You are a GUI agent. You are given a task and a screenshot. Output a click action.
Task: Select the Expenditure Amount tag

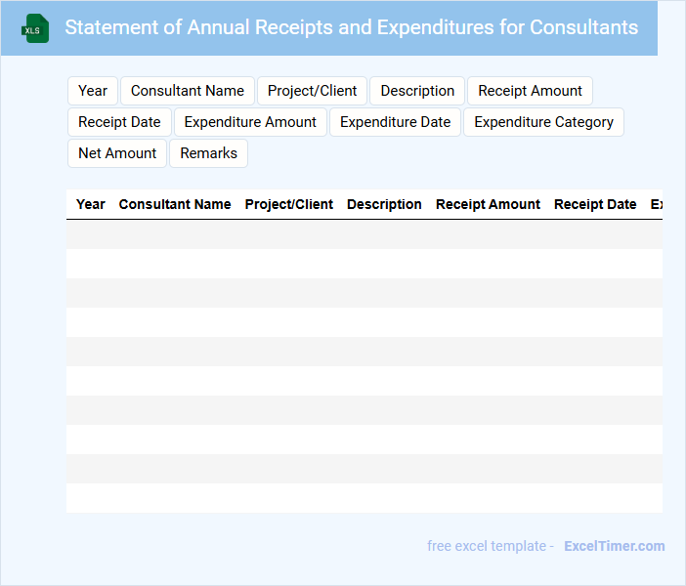pos(250,122)
